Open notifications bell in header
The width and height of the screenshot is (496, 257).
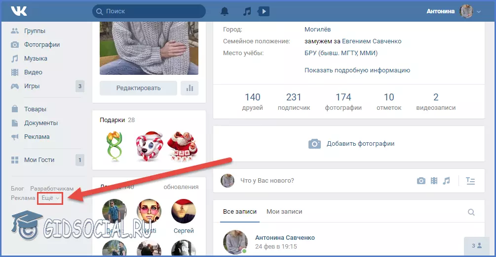tap(225, 11)
